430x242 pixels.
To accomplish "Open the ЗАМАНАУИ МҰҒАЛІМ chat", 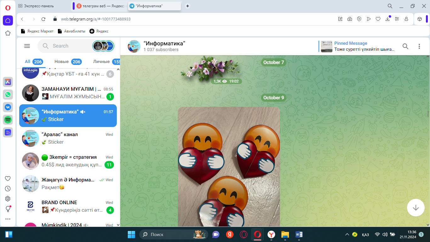I will pos(68,93).
